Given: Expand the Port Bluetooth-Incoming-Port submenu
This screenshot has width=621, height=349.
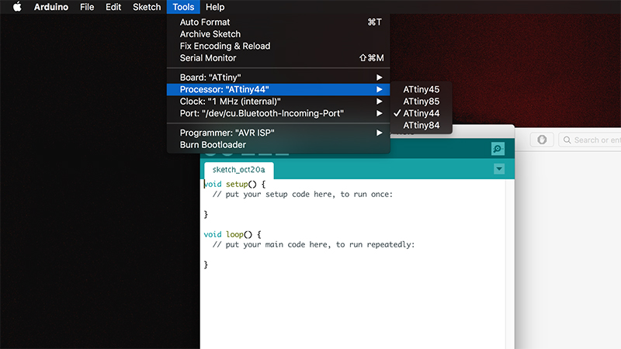Looking at the screenshot, I should click(279, 113).
